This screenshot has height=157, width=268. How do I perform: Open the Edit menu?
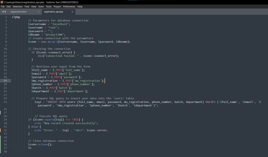pyautogui.click(x=9, y=6)
